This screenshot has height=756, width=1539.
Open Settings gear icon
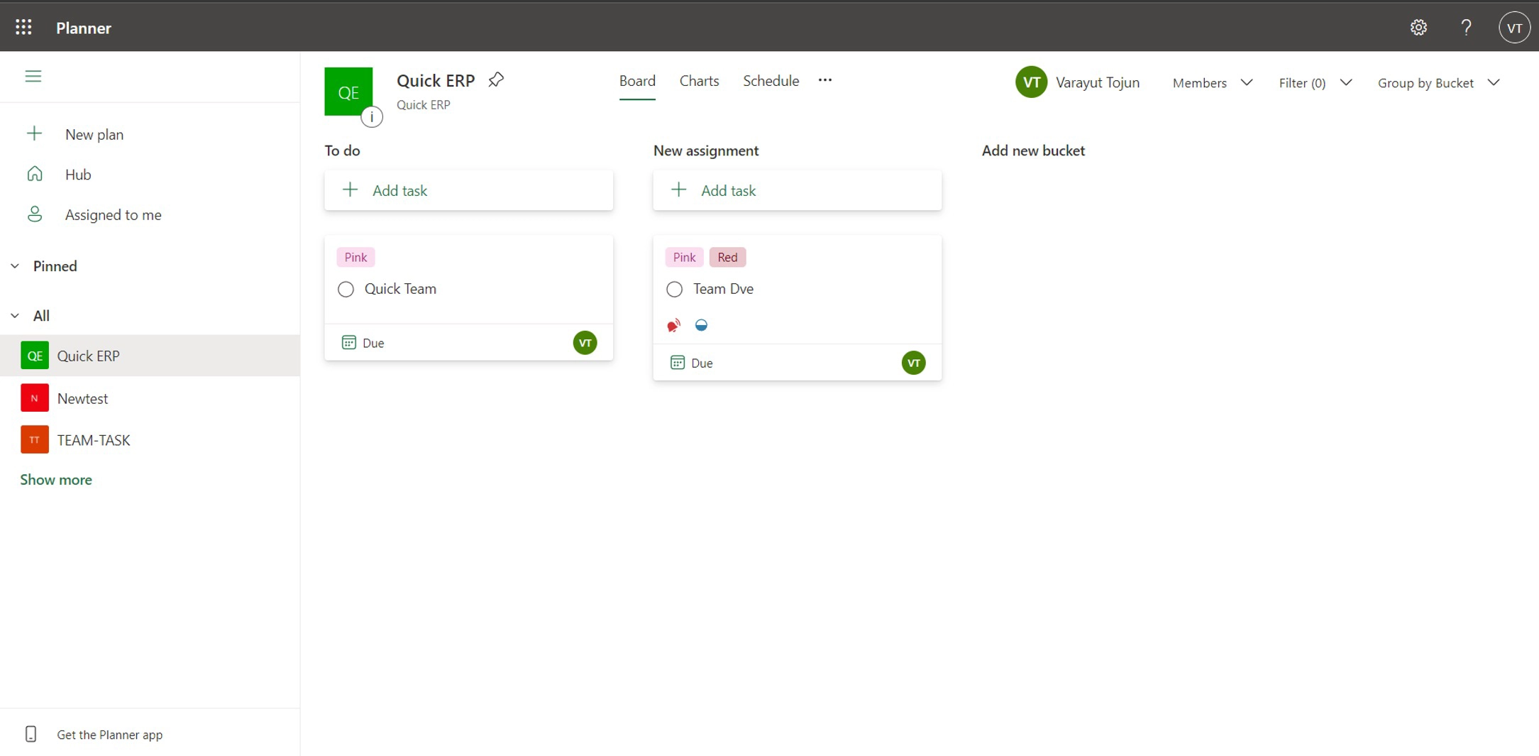pyautogui.click(x=1418, y=28)
